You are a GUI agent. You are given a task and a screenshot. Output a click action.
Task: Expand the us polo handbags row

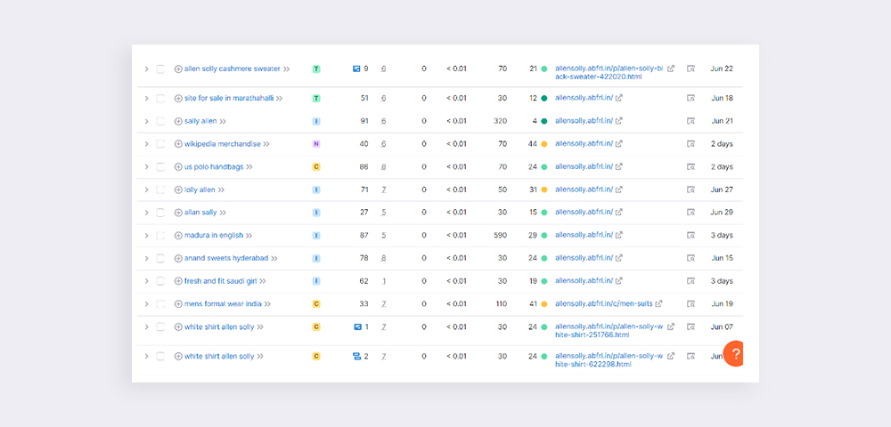pyautogui.click(x=146, y=166)
